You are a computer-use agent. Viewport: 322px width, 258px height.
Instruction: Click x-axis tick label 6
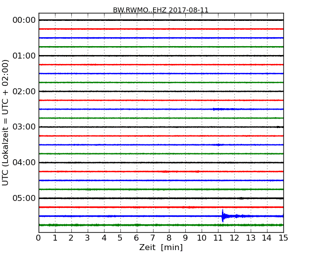[136, 238]
